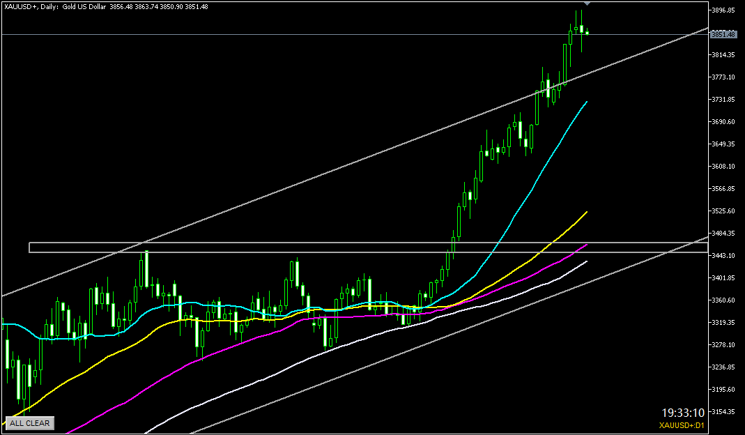Click the 3896.85 price scale label
The image size is (745, 435).
point(725,10)
